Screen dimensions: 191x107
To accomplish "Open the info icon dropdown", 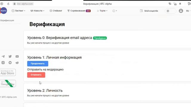I will 115,11.
